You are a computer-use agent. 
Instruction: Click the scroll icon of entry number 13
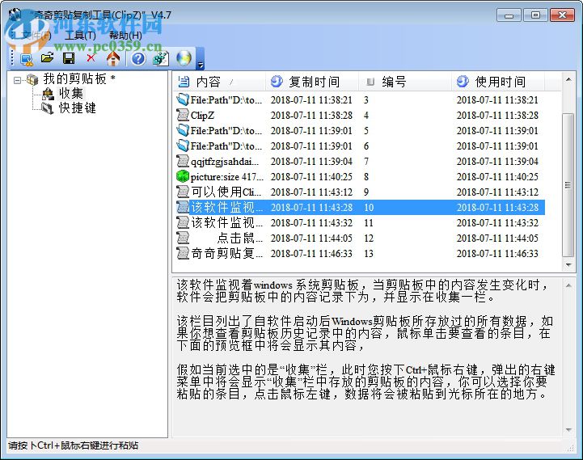click(x=183, y=253)
